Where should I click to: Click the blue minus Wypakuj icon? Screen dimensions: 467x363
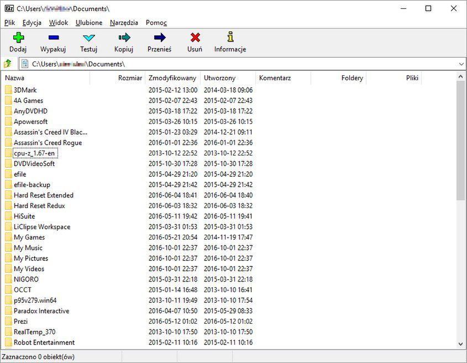point(54,38)
